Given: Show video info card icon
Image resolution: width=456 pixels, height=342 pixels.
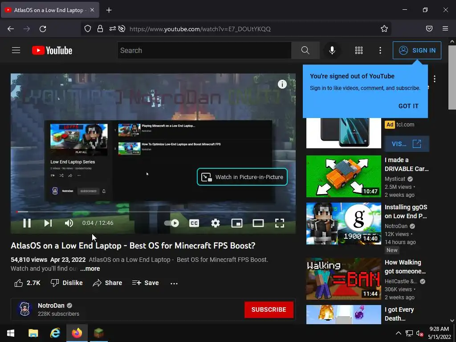Looking at the screenshot, I should (282, 84).
